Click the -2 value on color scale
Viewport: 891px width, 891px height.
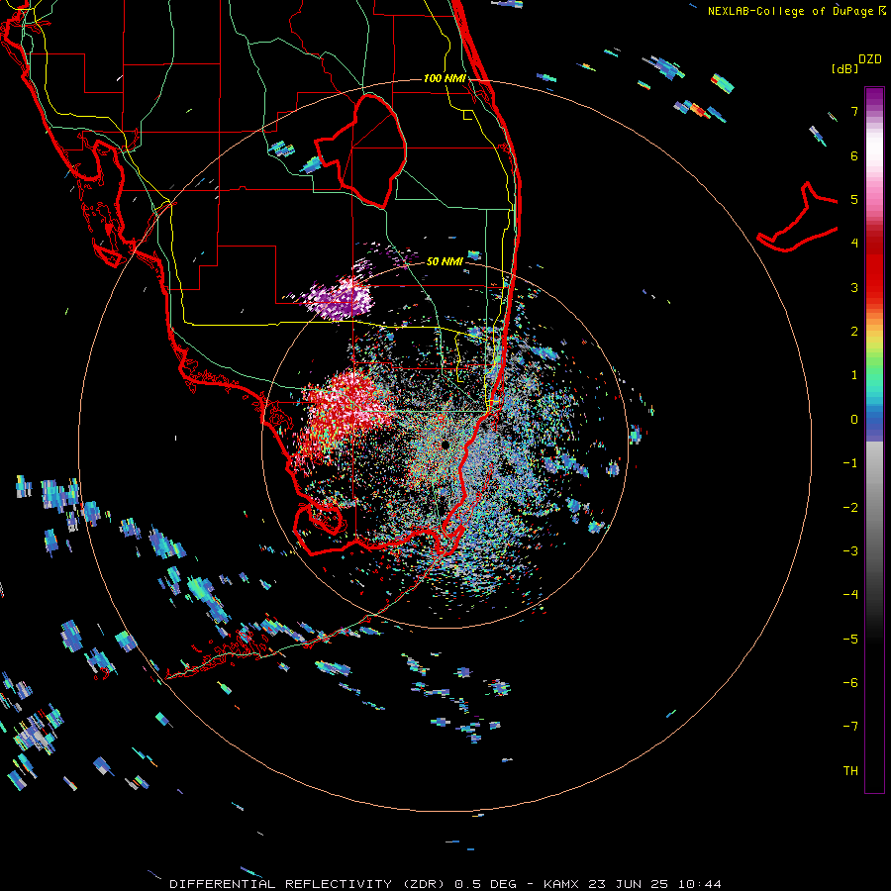(850, 507)
